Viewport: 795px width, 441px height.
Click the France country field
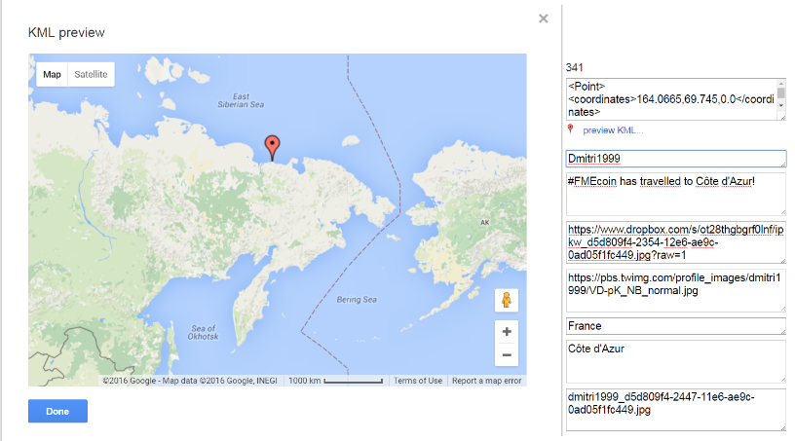[x=675, y=326]
